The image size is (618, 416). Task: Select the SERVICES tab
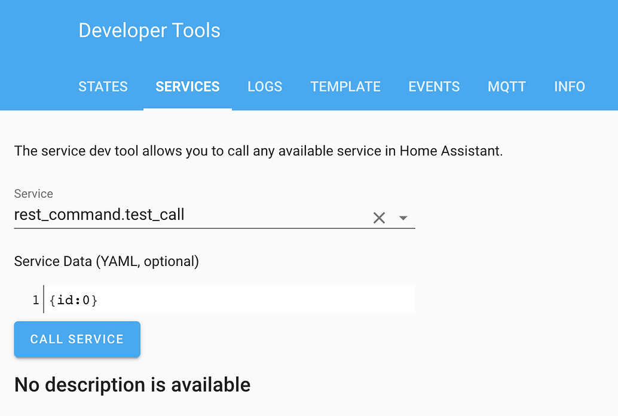[188, 87]
